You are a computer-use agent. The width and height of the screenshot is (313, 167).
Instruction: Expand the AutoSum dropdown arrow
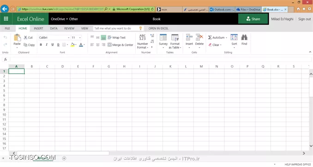click(x=226, y=37)
